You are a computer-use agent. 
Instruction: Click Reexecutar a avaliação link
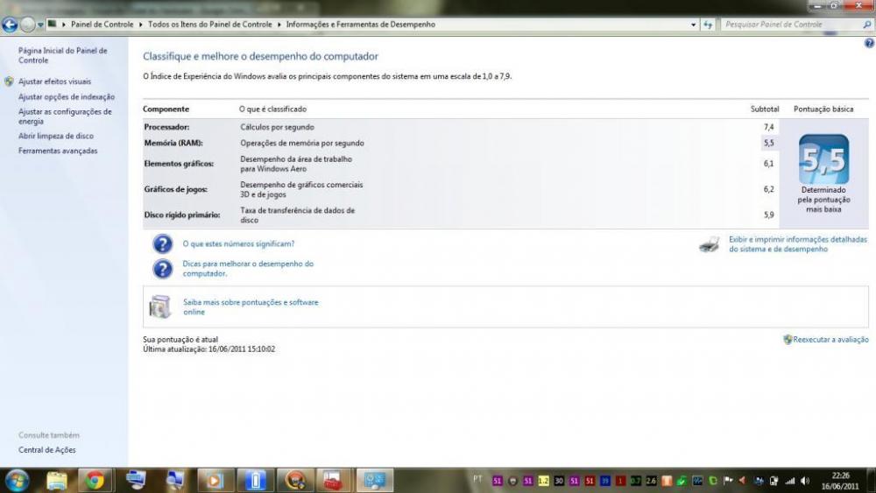(830, 340)
